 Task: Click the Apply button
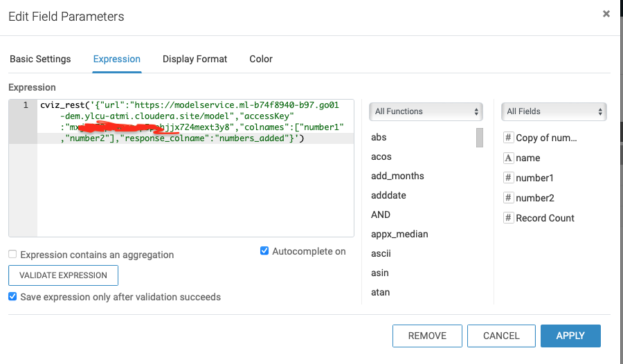[x=570, y=336]
